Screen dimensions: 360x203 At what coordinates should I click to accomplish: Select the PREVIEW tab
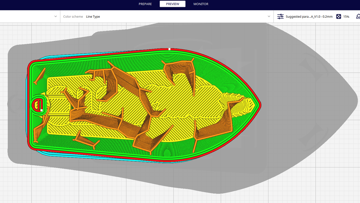tap(172, 4)
